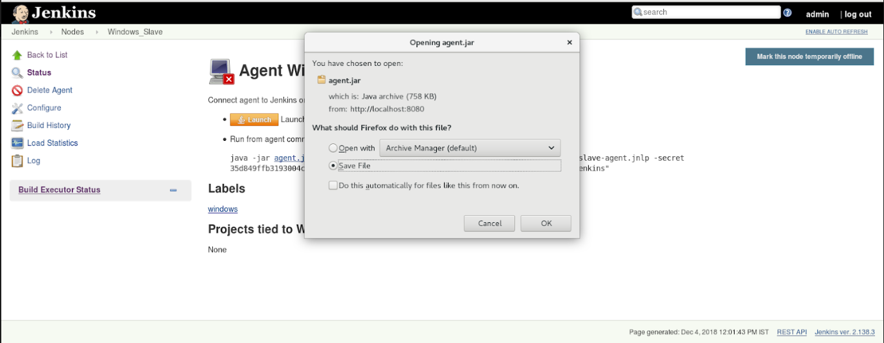Collapse the Build Executor Status pane
The image size is (884, 343).
(x=173, y=190)
